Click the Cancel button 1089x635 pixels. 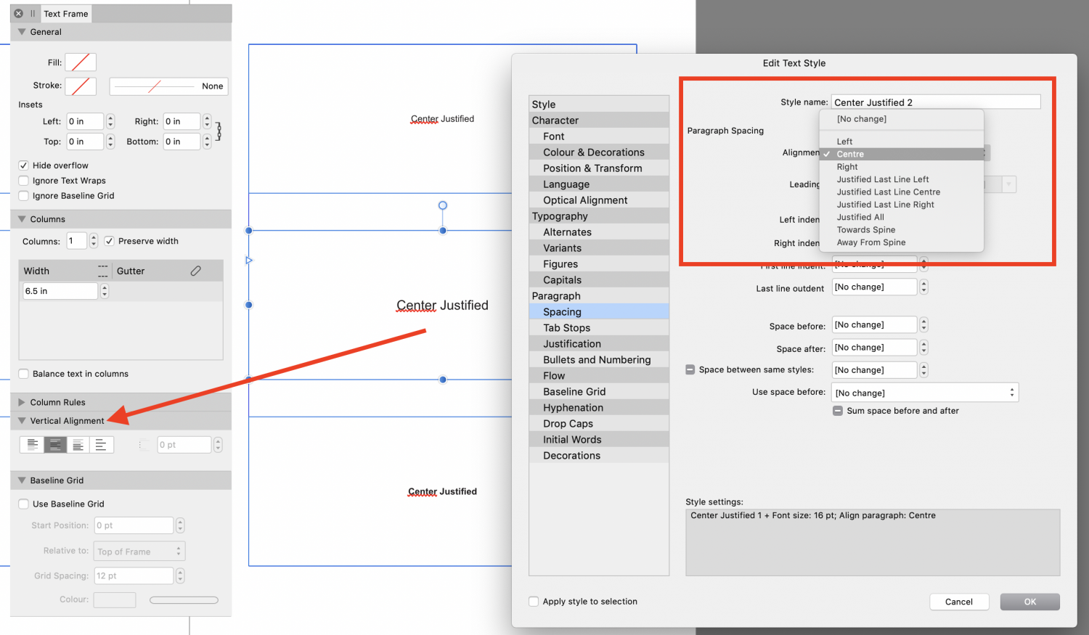[959, 602]
